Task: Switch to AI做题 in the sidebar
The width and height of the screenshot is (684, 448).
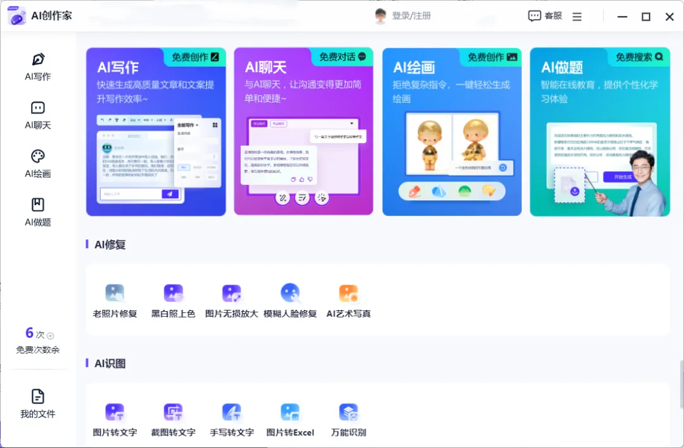Action: (x=37, y=210)
